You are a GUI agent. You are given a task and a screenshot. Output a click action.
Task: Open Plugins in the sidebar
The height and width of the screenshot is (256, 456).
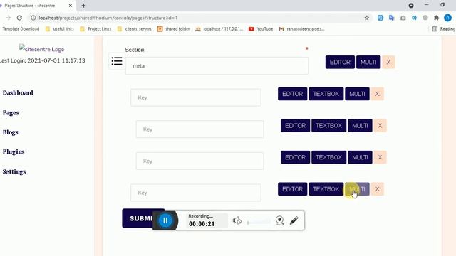(x=14, y=151)
